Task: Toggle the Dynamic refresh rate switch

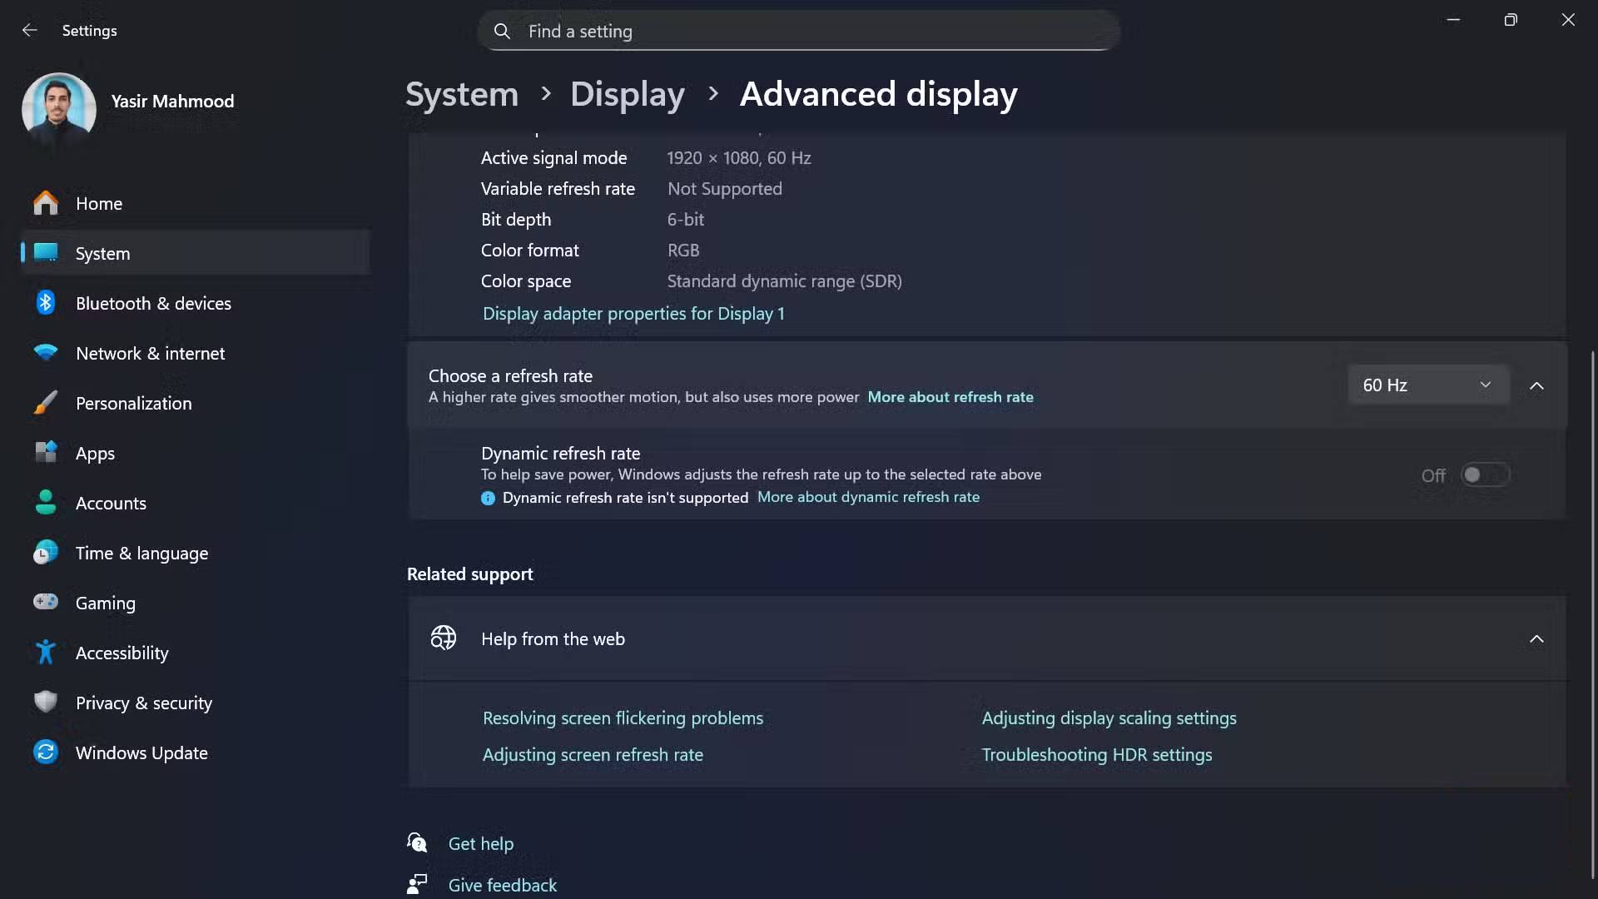Action: point(1485,475)
